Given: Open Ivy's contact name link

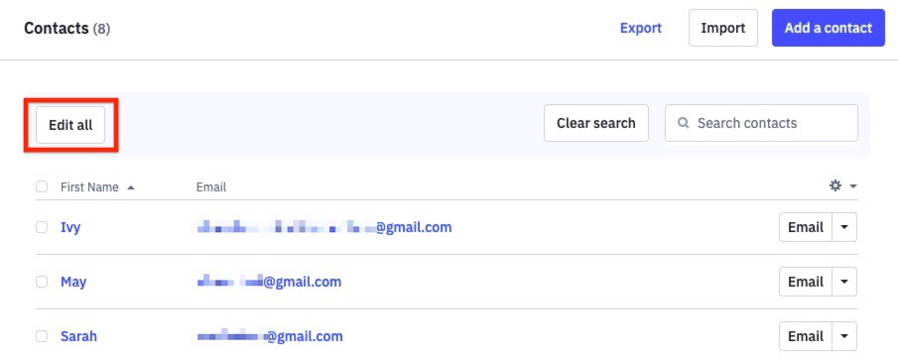Looking at the screenshot, I should point(70,227).
